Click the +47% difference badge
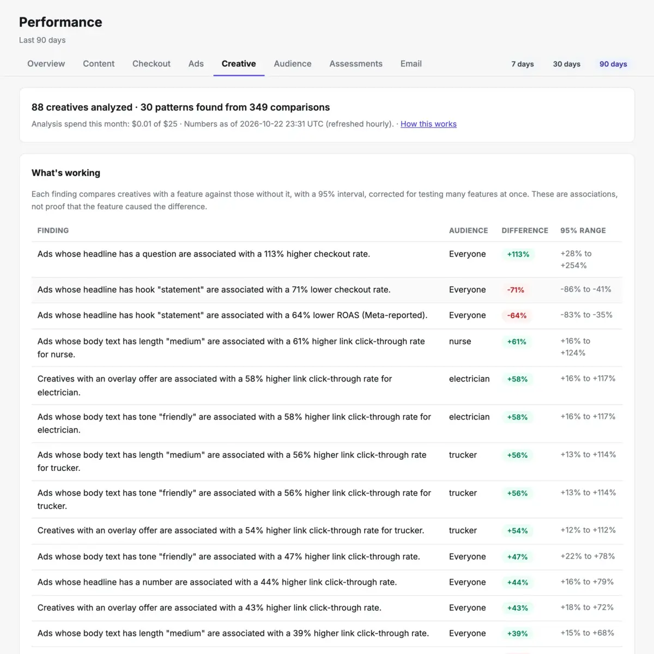 tap(517, 557)
